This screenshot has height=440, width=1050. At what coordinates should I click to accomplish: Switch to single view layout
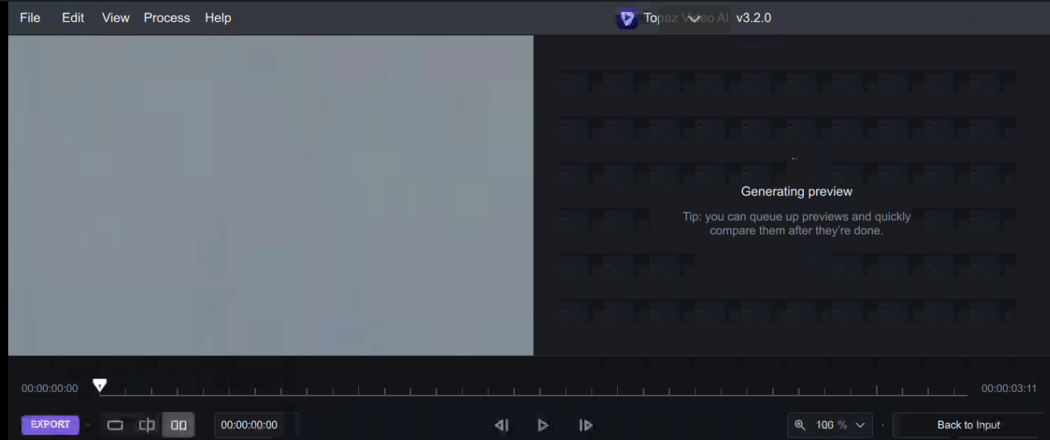pos(115,425)
